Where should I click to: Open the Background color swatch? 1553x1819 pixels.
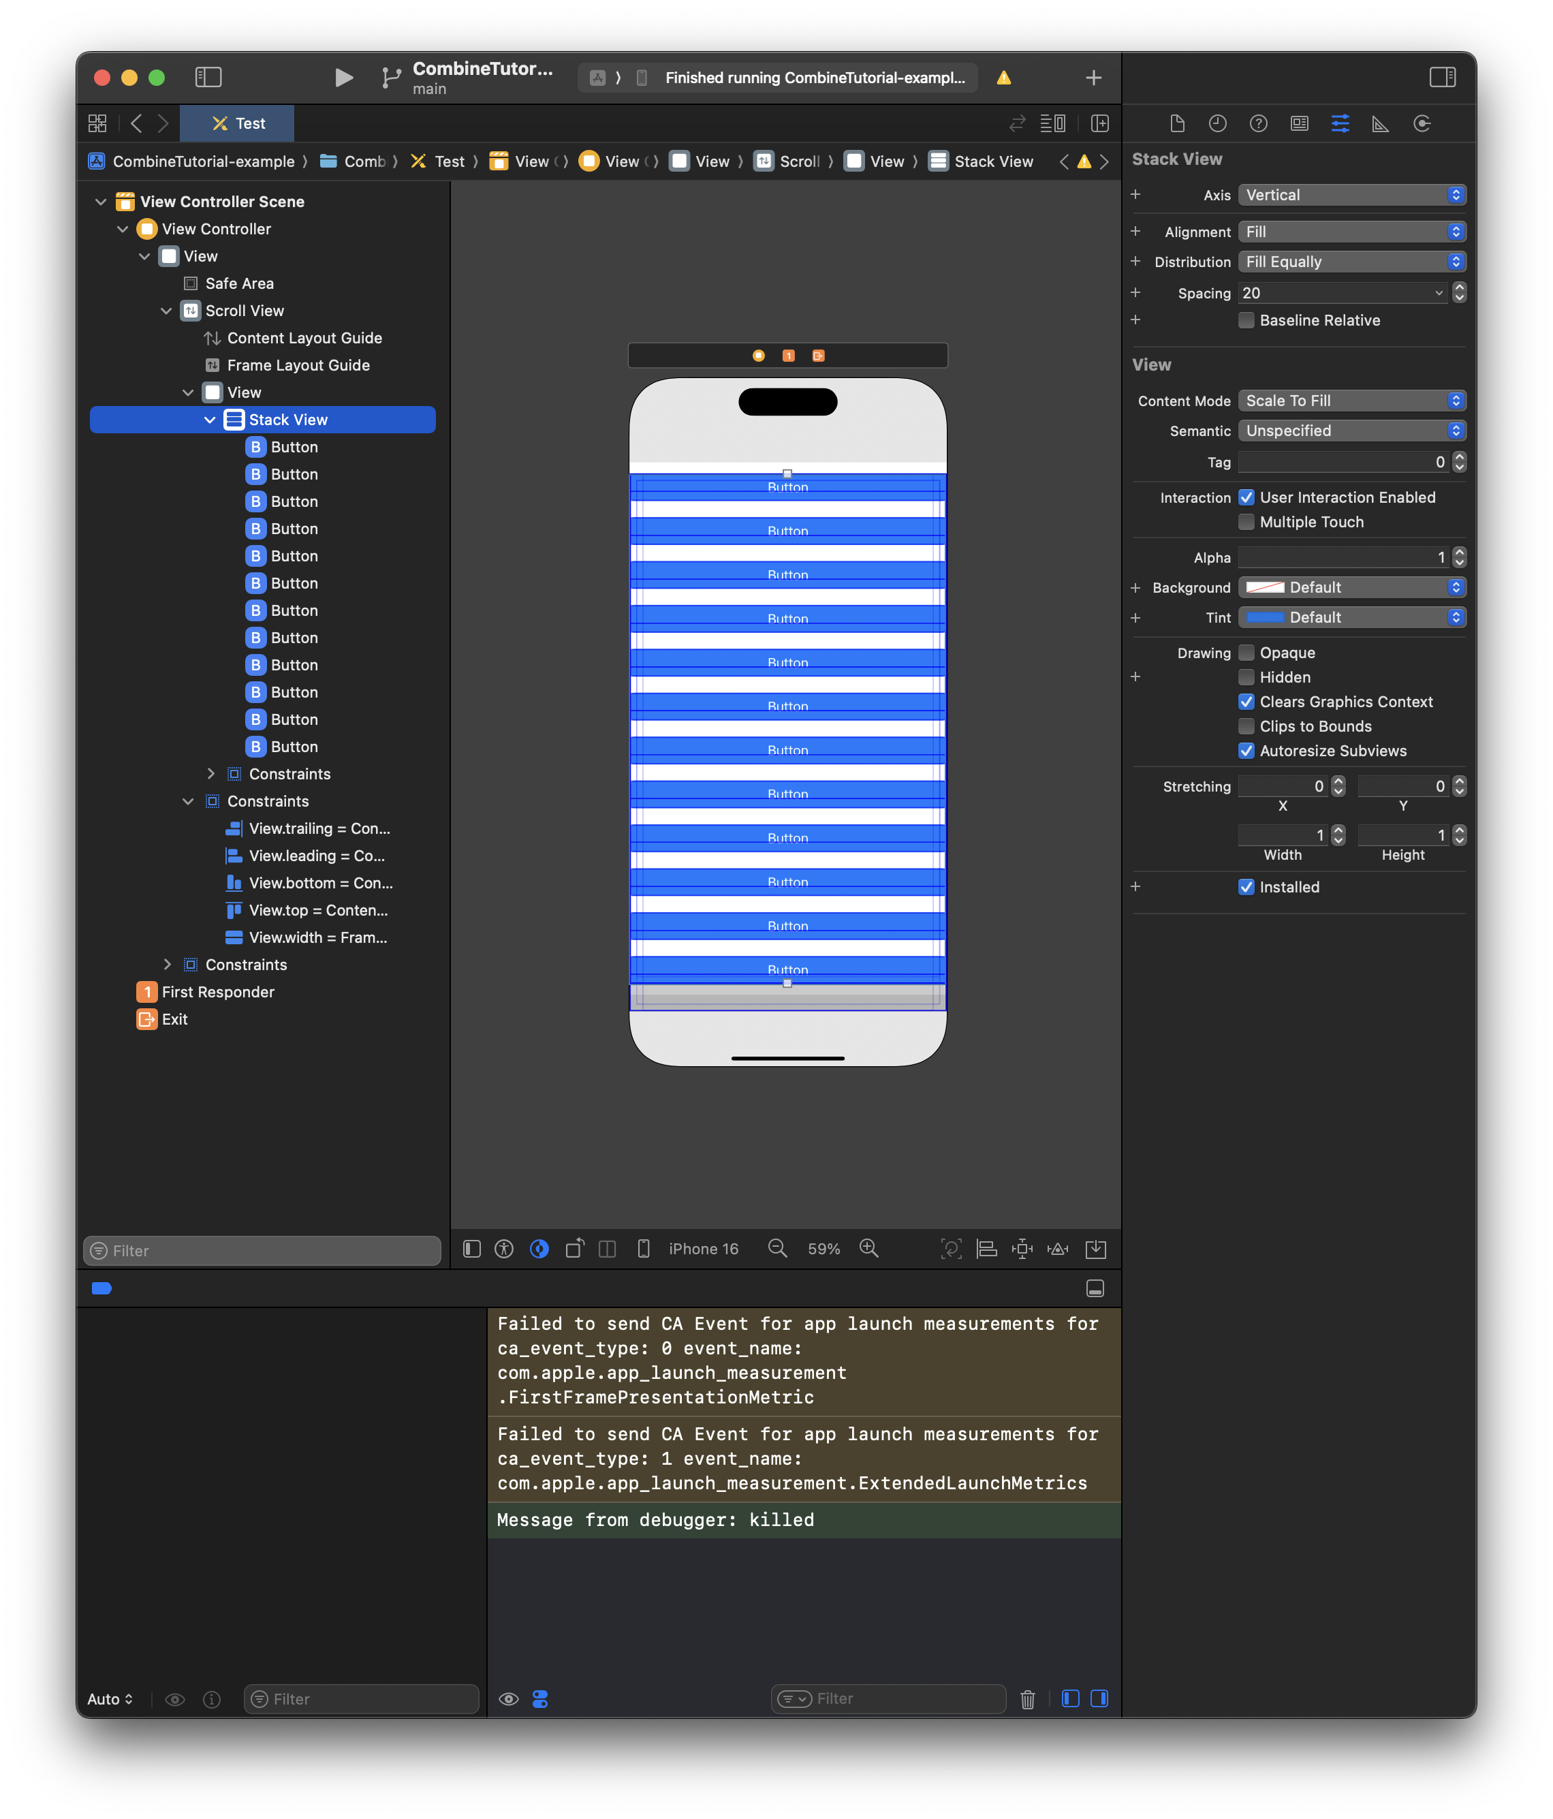(x=1264, y=587)
